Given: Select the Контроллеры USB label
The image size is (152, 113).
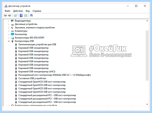Looking at the screenshot, I should point(24,41).
